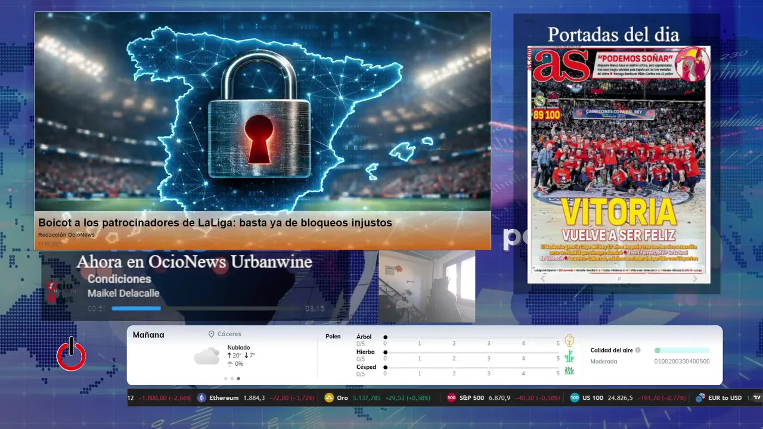
Task: Click the EUR to USD flag icon
Action: [x=700, y=398]
